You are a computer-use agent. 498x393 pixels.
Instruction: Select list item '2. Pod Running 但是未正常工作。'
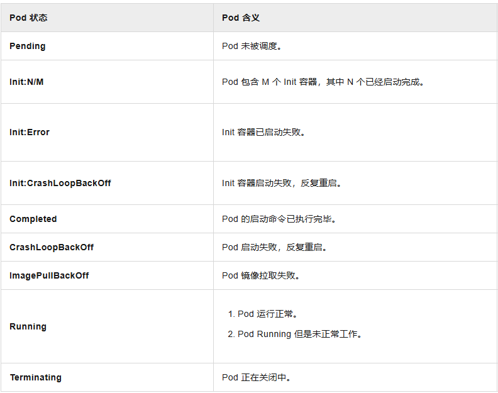point(295,334)
